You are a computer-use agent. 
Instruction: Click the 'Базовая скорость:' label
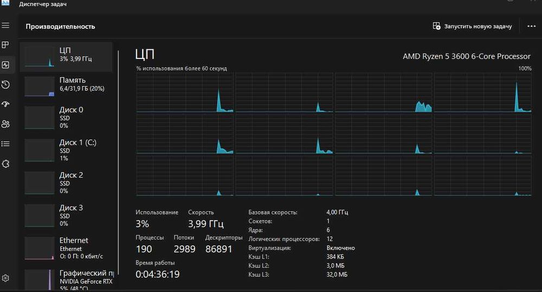coord(273,212)
